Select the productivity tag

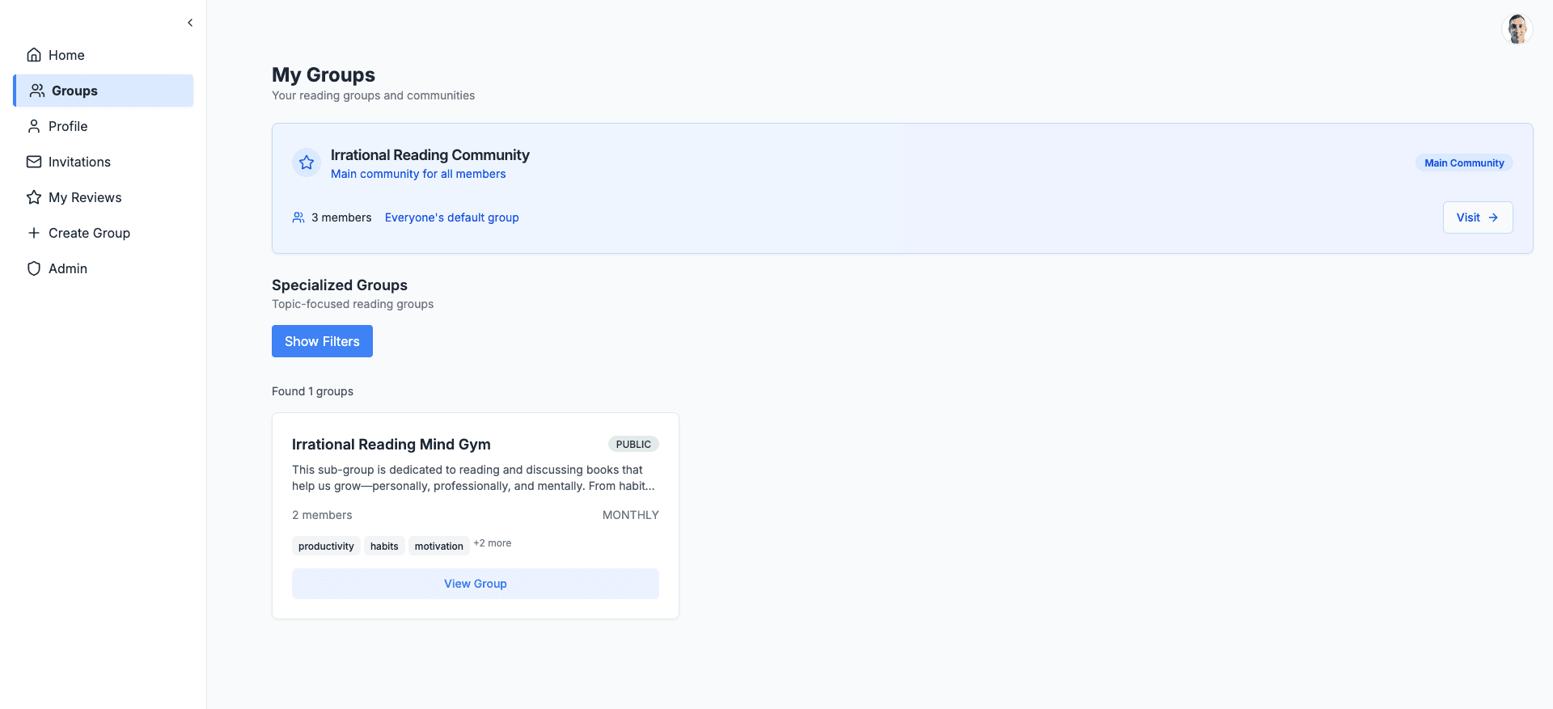point(326,546)
